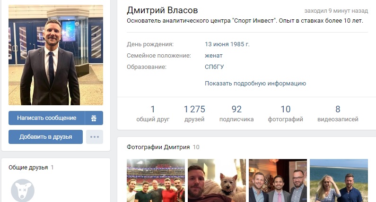
Task: Open the 8 видеозаписей counter
Action: (338, 114)
